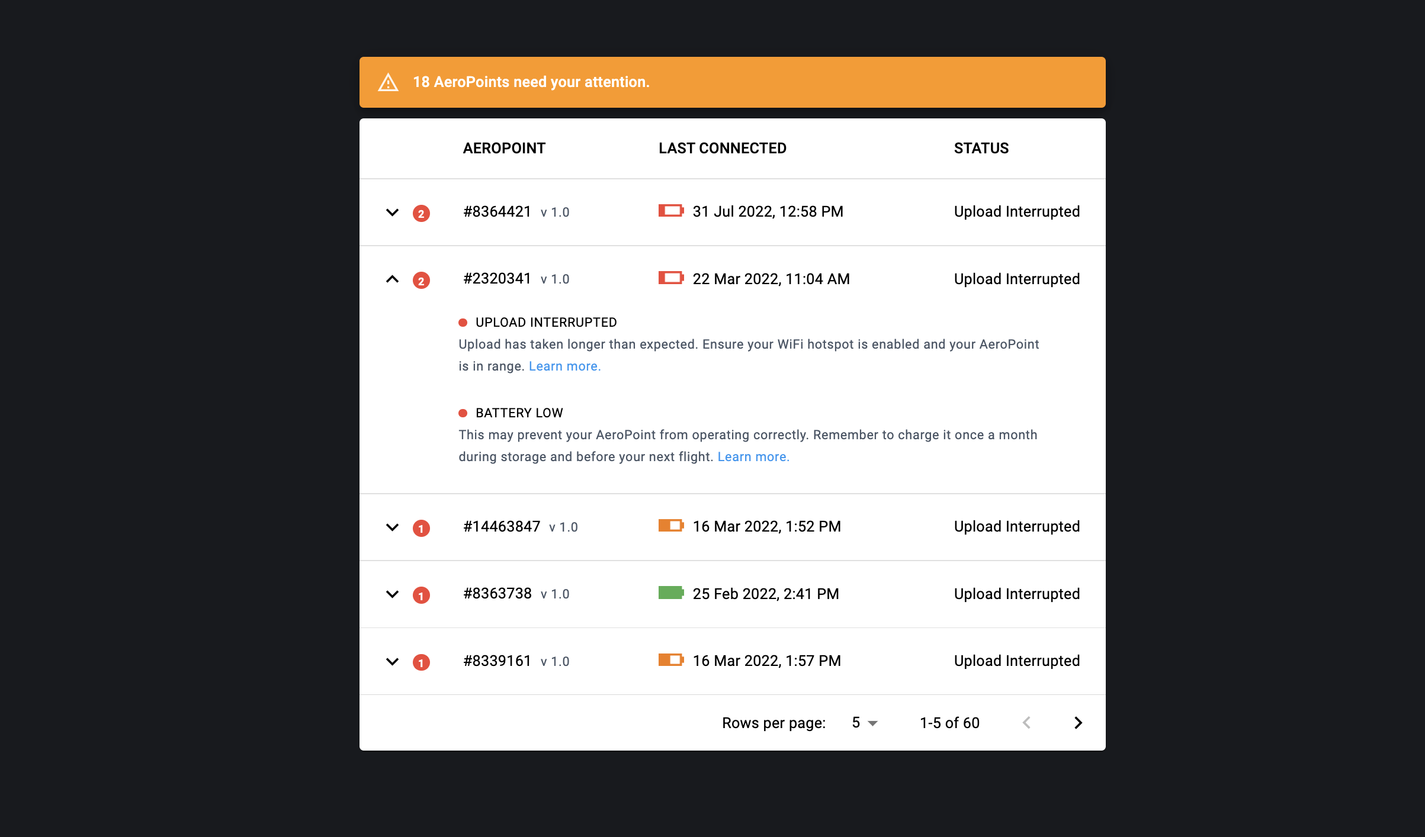Expand the row for AeroPoint #8339161
The image size is (1425, 837).
pos(392,662)
